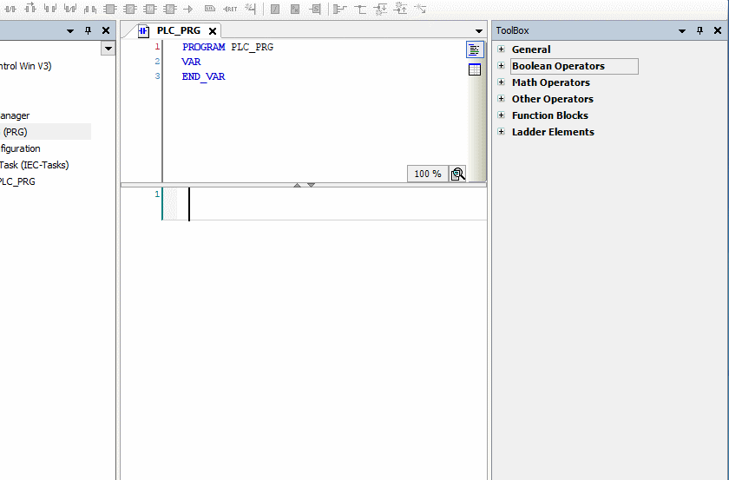Open the editor tab list dropdown arrow
Image resolution: width=729 pixels, height=480 pixels.
click(x=479, y=31)
